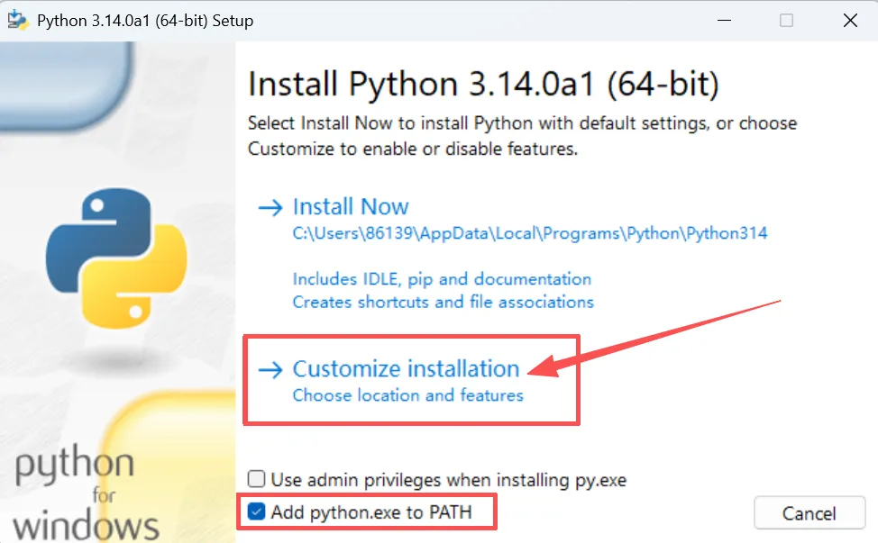Click the "Install Python 3.14.0a1 (64-bit)" heading
878x543 pixels.
pyautogui.click(x=483, y=85)
